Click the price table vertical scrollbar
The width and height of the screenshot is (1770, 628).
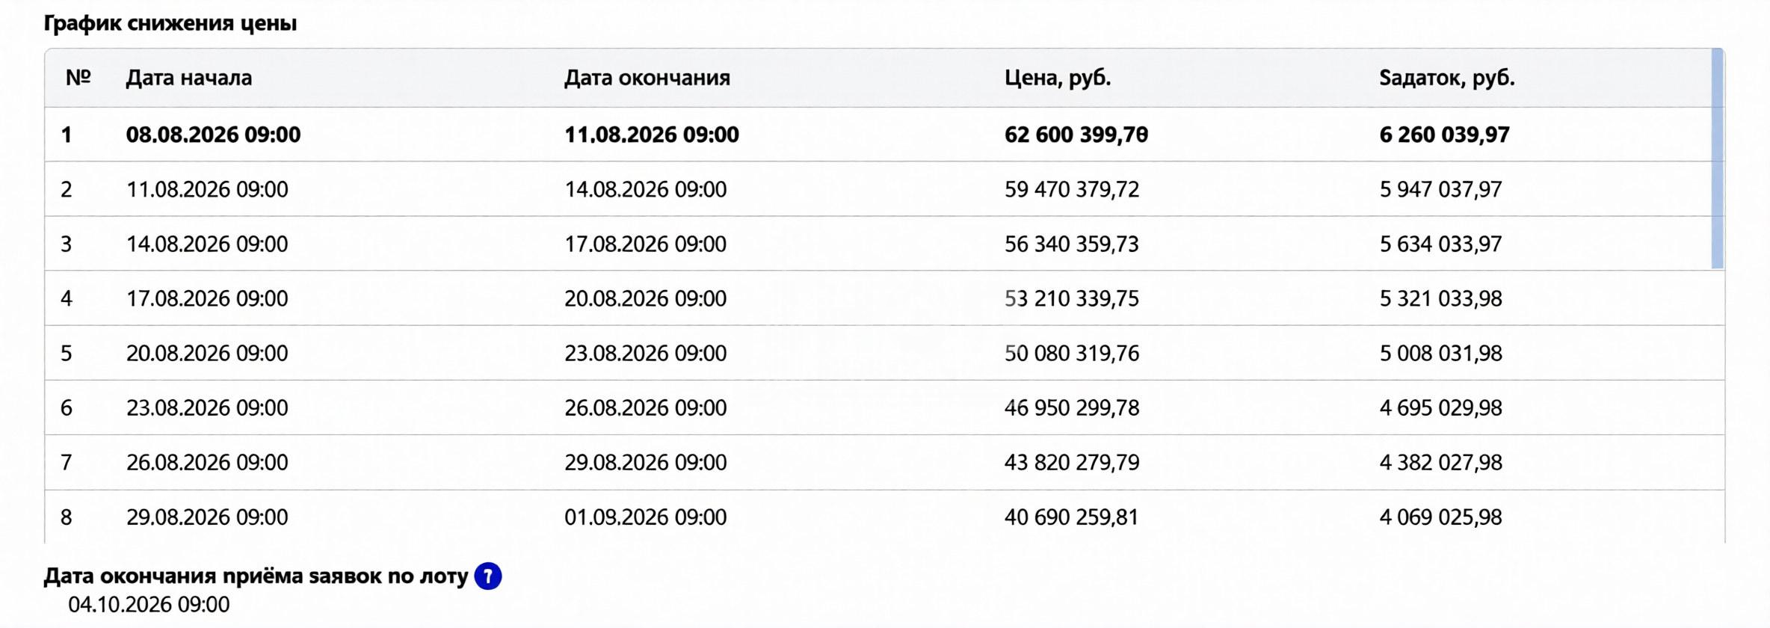pyautogui.click(x=1718, y=158)
